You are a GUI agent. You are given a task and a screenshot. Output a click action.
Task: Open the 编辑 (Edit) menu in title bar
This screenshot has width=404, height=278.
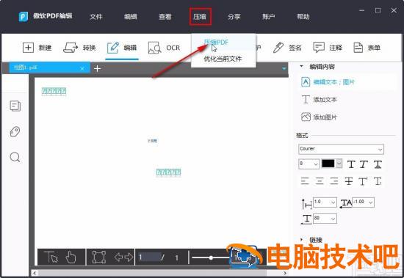(130, 17)
